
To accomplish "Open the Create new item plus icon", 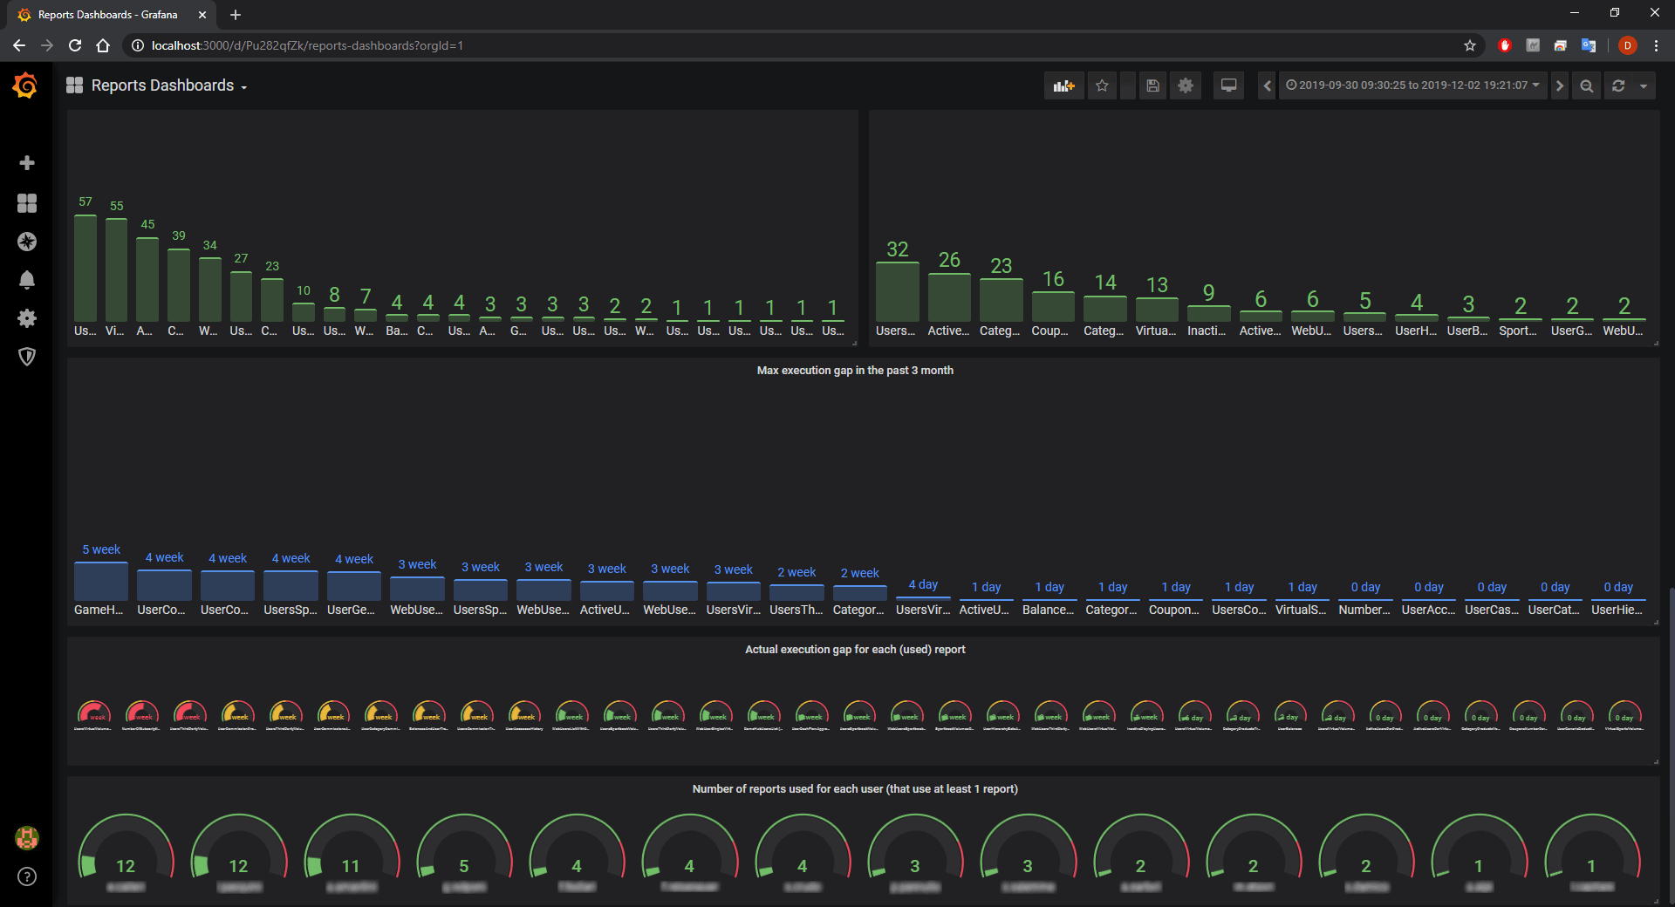I will click(x=27, y=163).
